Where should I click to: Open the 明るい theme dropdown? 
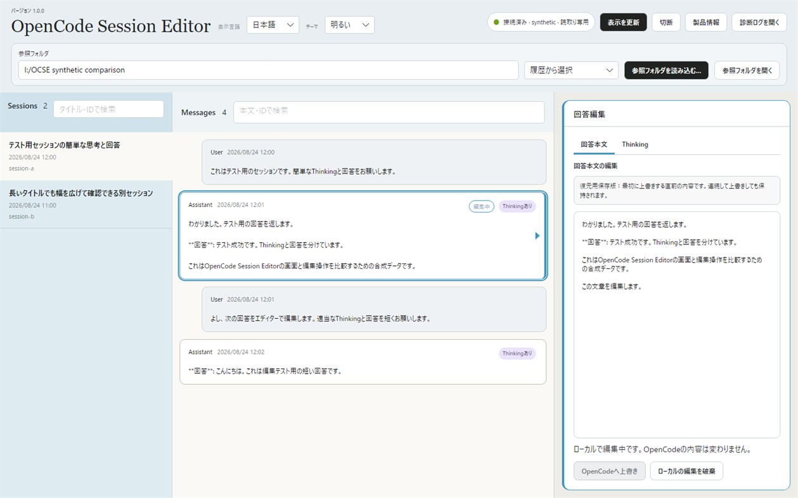click(349, 25)
